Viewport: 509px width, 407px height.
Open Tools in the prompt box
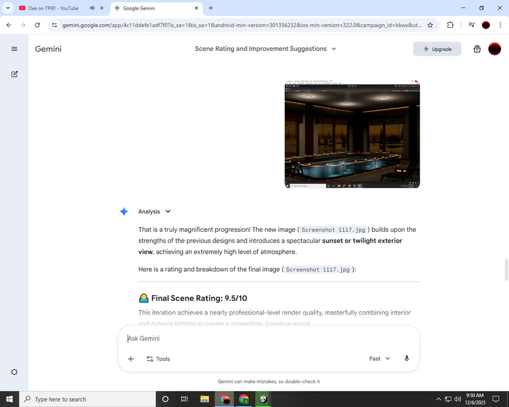coord(158,359)
